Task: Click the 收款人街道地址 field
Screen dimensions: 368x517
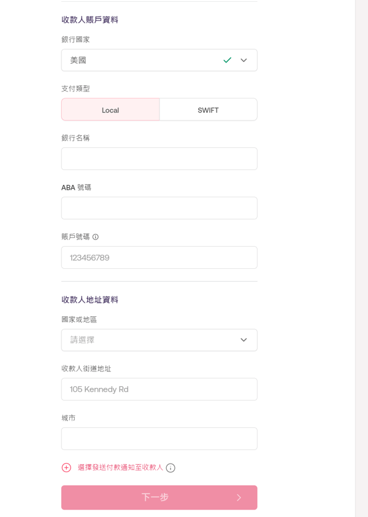Action: click(159, 389)
